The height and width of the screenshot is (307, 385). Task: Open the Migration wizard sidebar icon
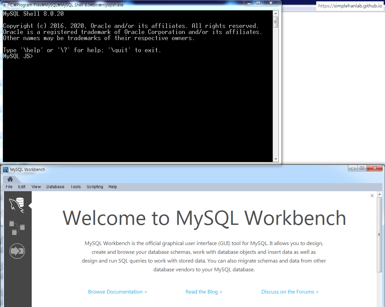(17, 251)
